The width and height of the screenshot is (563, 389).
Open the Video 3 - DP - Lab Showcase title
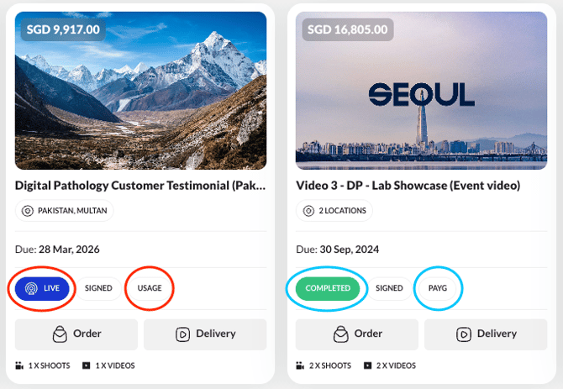click(x=408, y=185)
